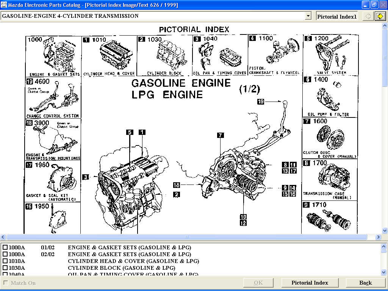Click the pictorial image's vertical scroll down arrow
This screenshot has width=388, height=291.
[385, 231]
